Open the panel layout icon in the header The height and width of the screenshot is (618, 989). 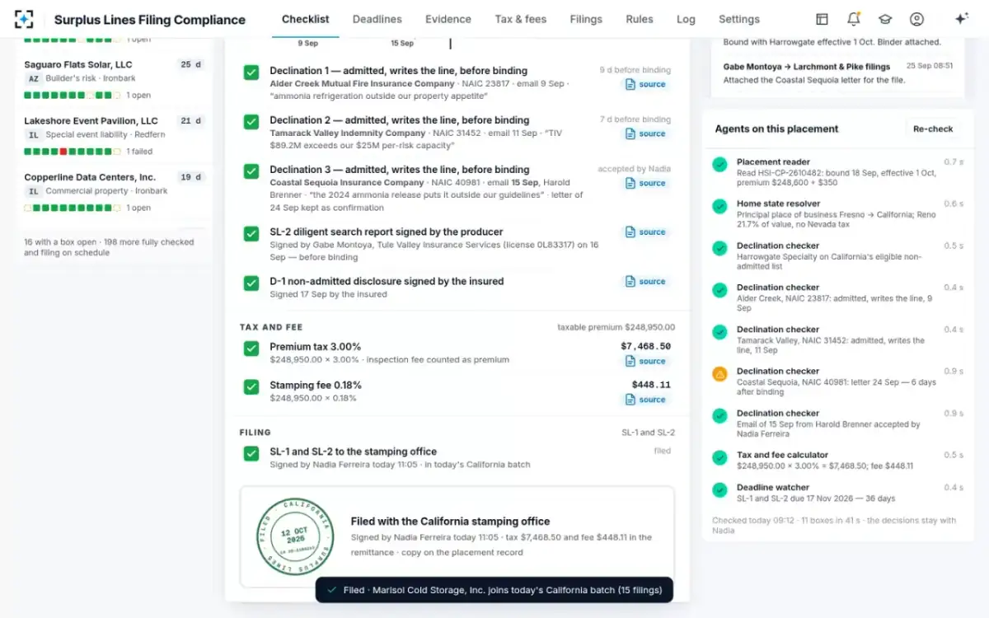tap(822, 19)
